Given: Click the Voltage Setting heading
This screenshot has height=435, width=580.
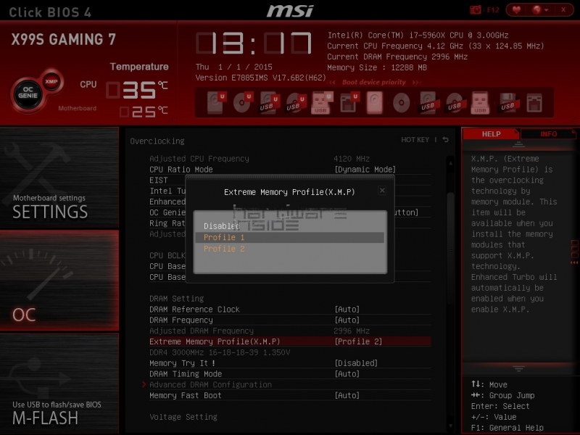Looking at the screenshot, I should pyautogui.click(x=183, y=417).
